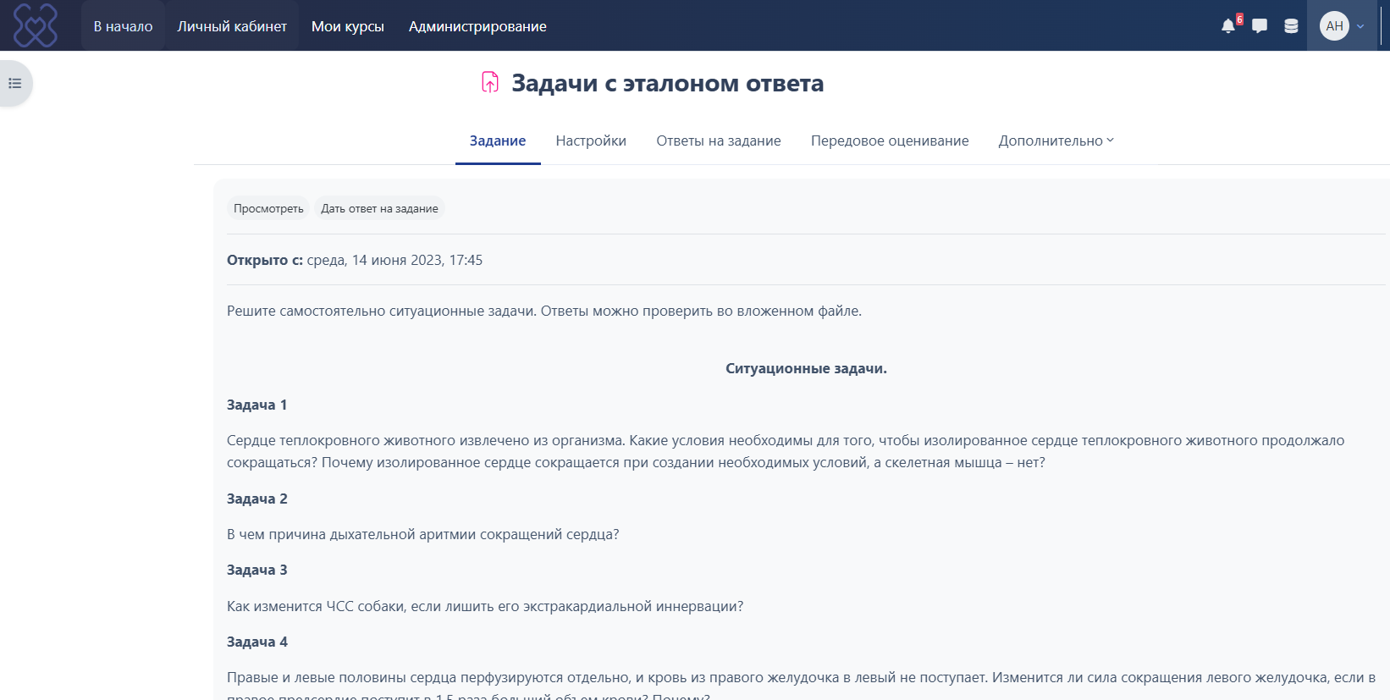The image size is (1390, 700).
Task: Click the Задача 3 heading
Action: [257, 570]
